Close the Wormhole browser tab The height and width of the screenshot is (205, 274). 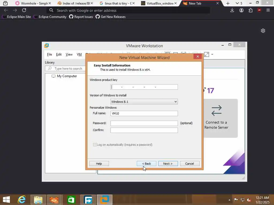50,3
